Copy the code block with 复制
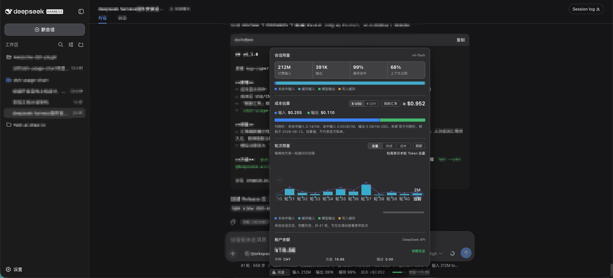The width and height of the screenshot is (613, 278). coord(460,40)
